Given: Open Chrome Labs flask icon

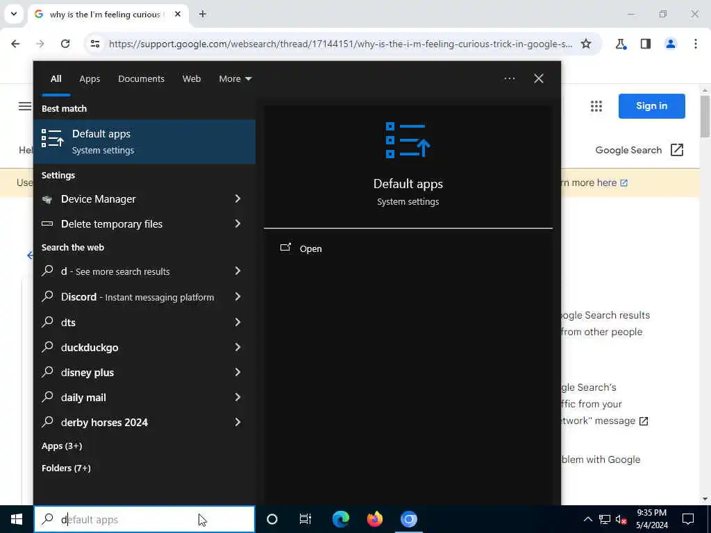Looking at the screenshot, I should coord(621,44).
